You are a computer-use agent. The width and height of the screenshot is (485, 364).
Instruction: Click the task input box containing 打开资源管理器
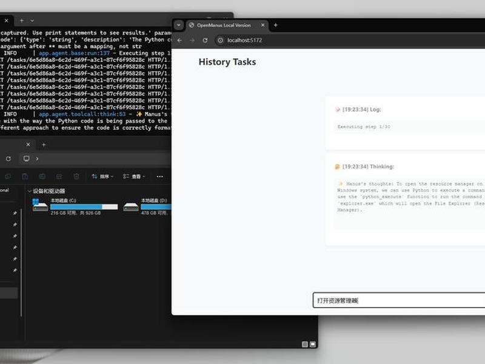[399, 300]
